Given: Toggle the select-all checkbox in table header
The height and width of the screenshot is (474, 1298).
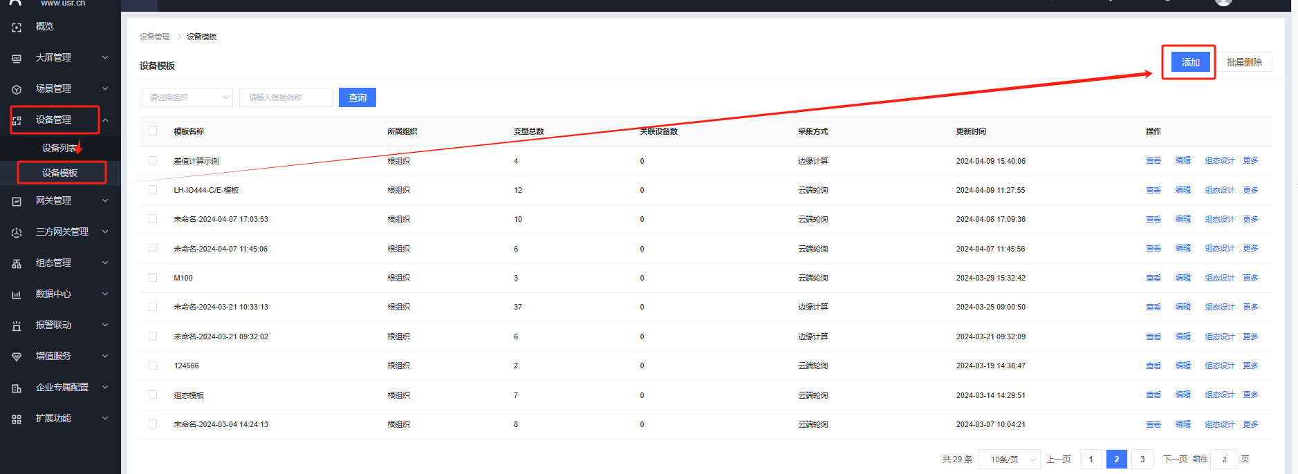Looking at the screenshot, I should [153, 131].
